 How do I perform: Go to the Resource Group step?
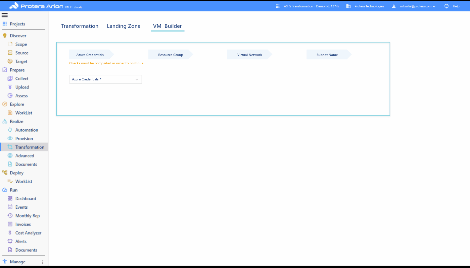pos(171,55)
